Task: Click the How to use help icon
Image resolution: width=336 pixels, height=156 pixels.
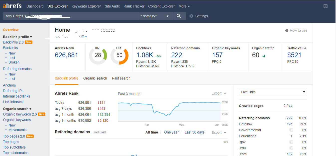Action: pos(286,30)
